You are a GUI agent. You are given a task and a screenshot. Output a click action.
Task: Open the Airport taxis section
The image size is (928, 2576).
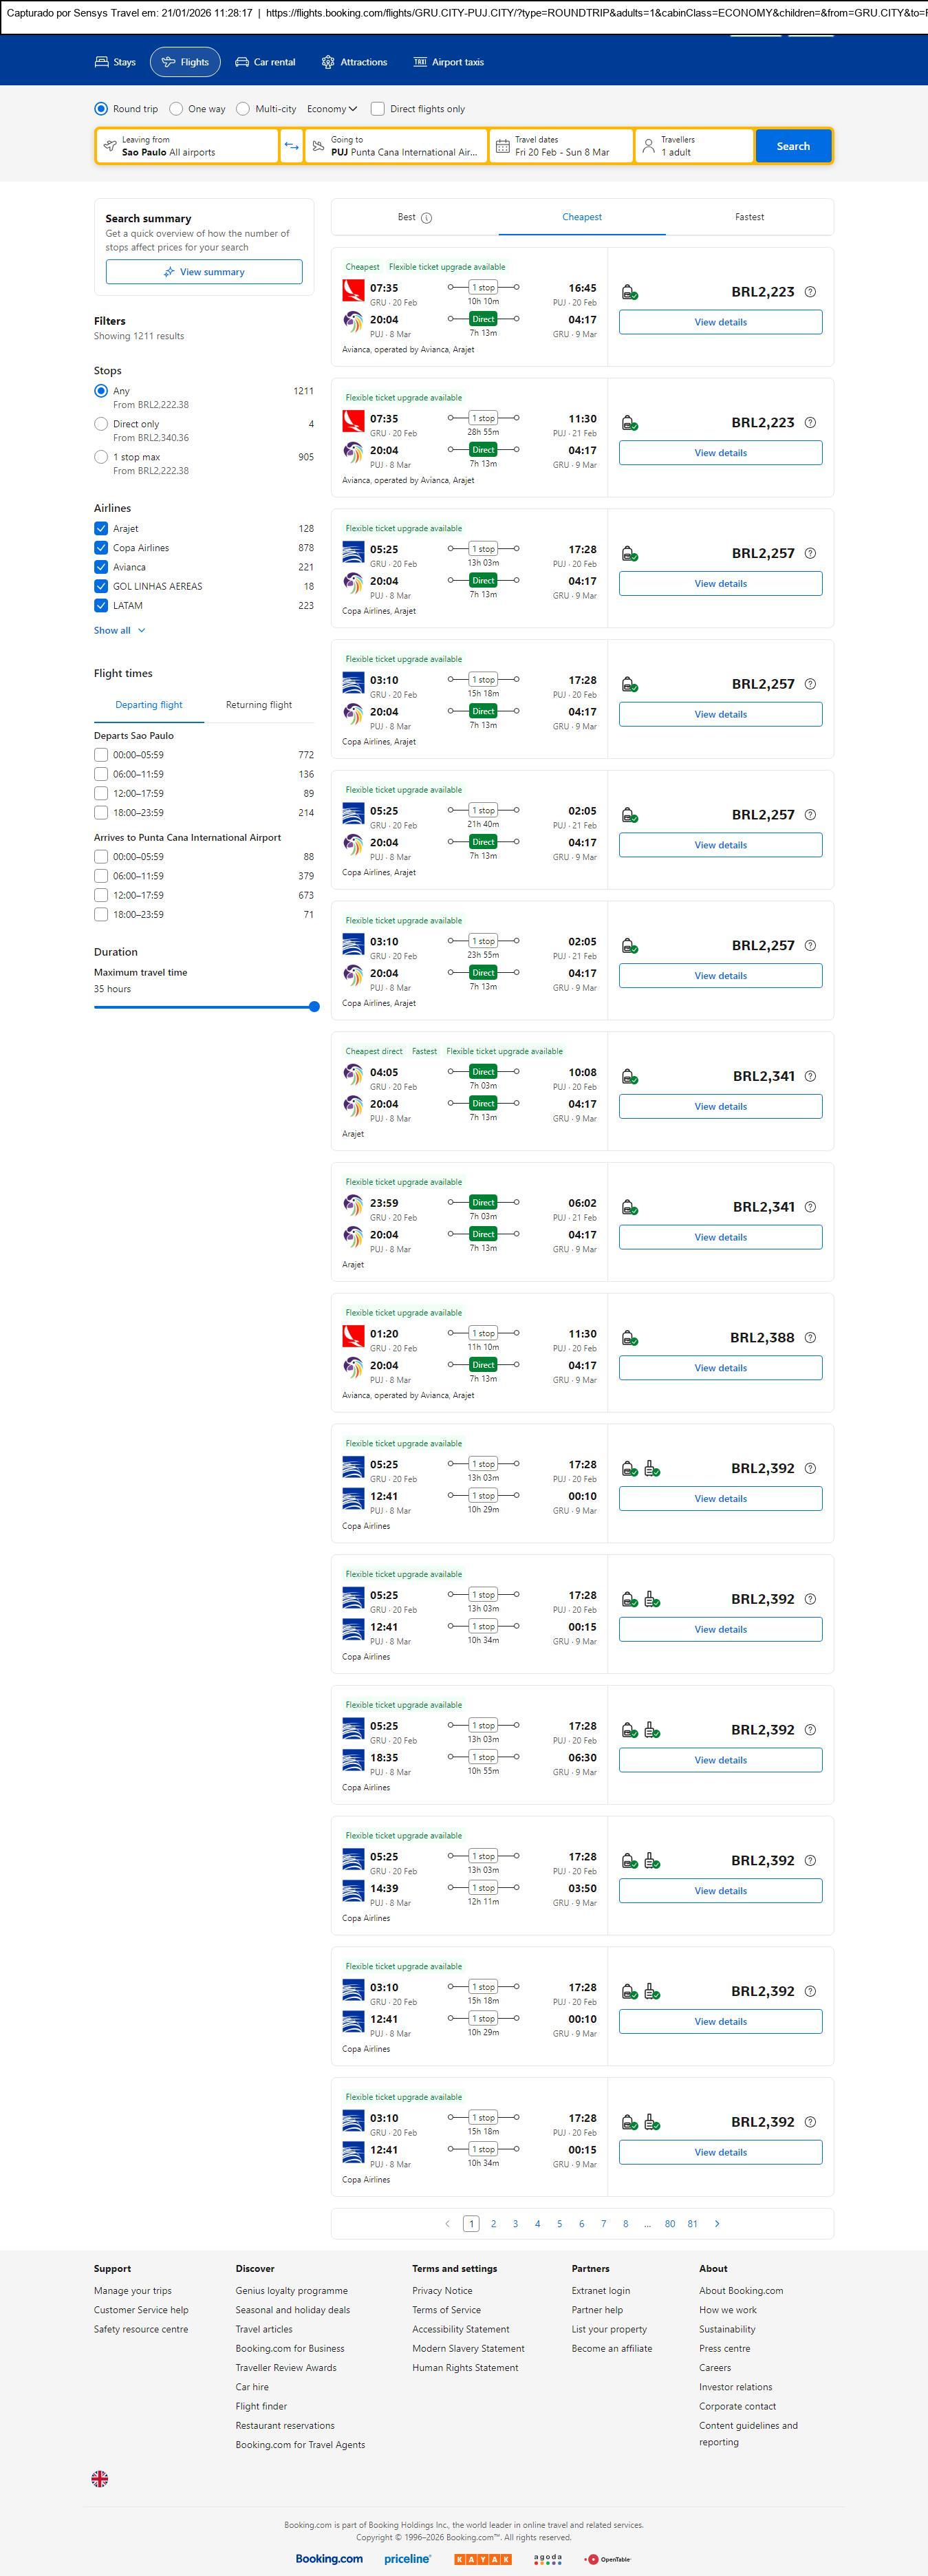[448, 62]
